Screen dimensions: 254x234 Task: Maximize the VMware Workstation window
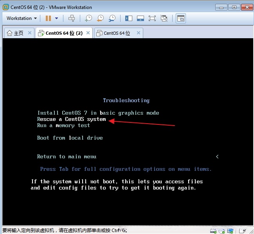[x=234, y=7]
